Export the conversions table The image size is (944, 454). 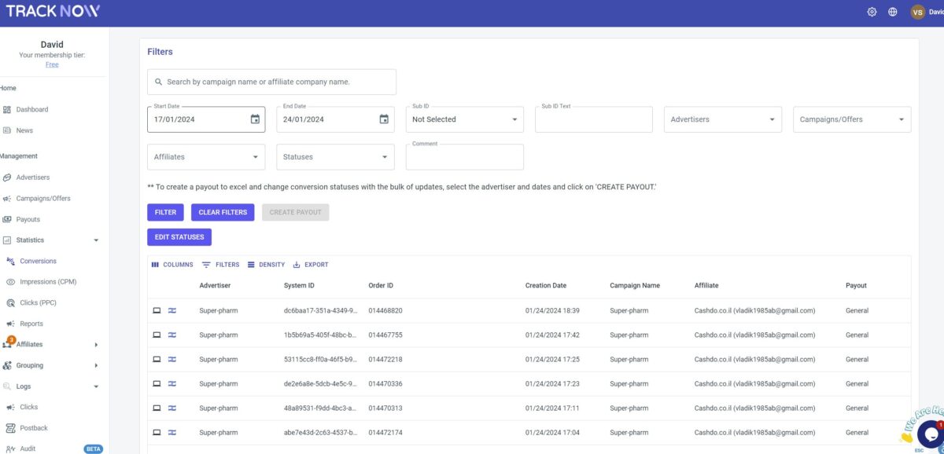(x=310, y=265)
